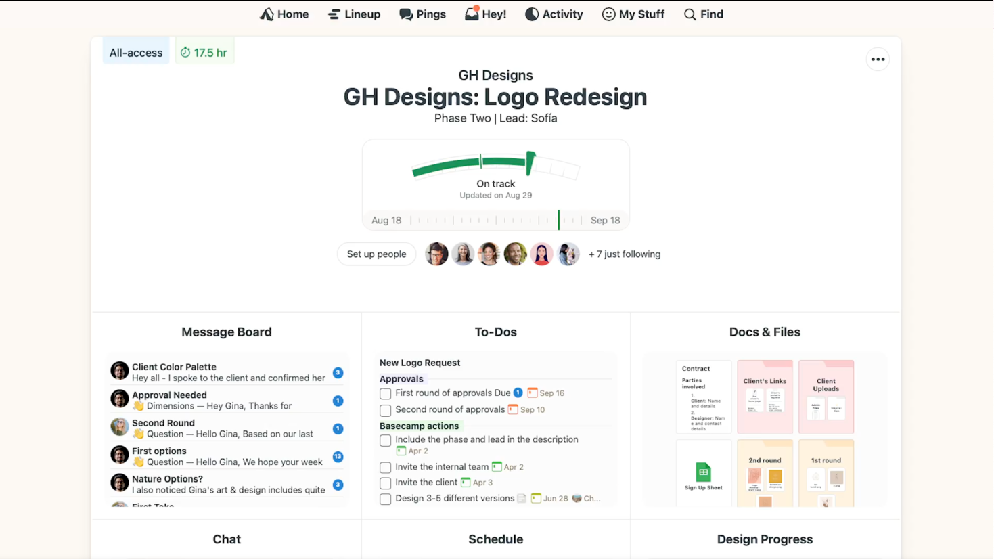
Task: Click author avatar beside Second Round
Action: [x=120, y=426]
